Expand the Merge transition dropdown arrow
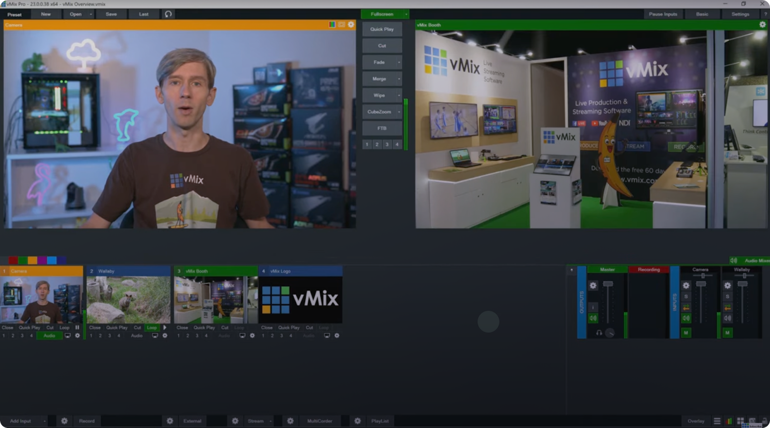The image size is (770, 428). tap(399, 79)
